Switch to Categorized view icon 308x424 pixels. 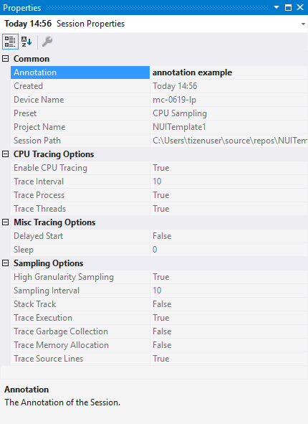10,42
